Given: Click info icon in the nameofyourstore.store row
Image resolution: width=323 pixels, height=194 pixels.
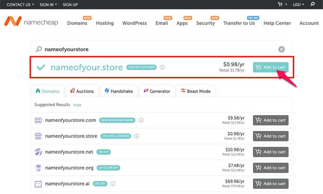Looking at the screenshot, I should (x=137, y=136).
